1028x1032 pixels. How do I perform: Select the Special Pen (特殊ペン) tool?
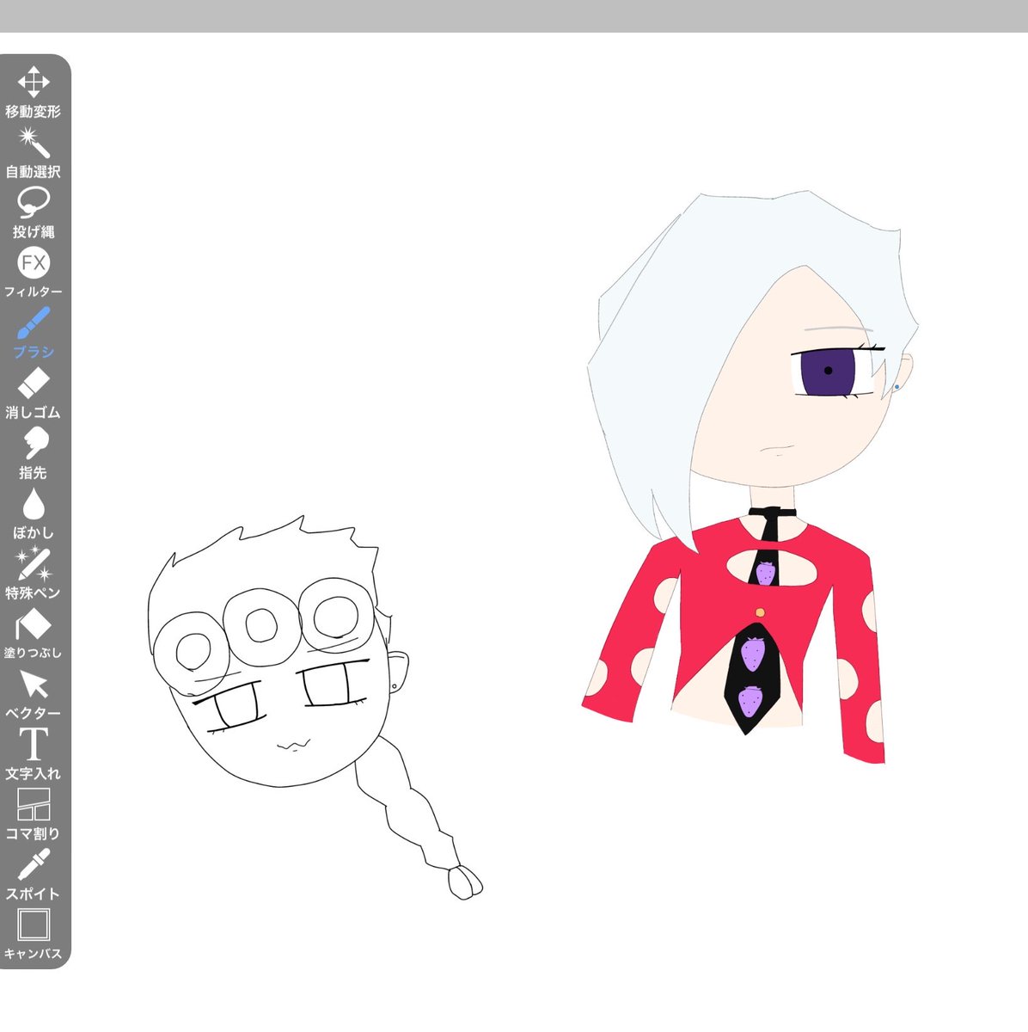click(34, 574)
